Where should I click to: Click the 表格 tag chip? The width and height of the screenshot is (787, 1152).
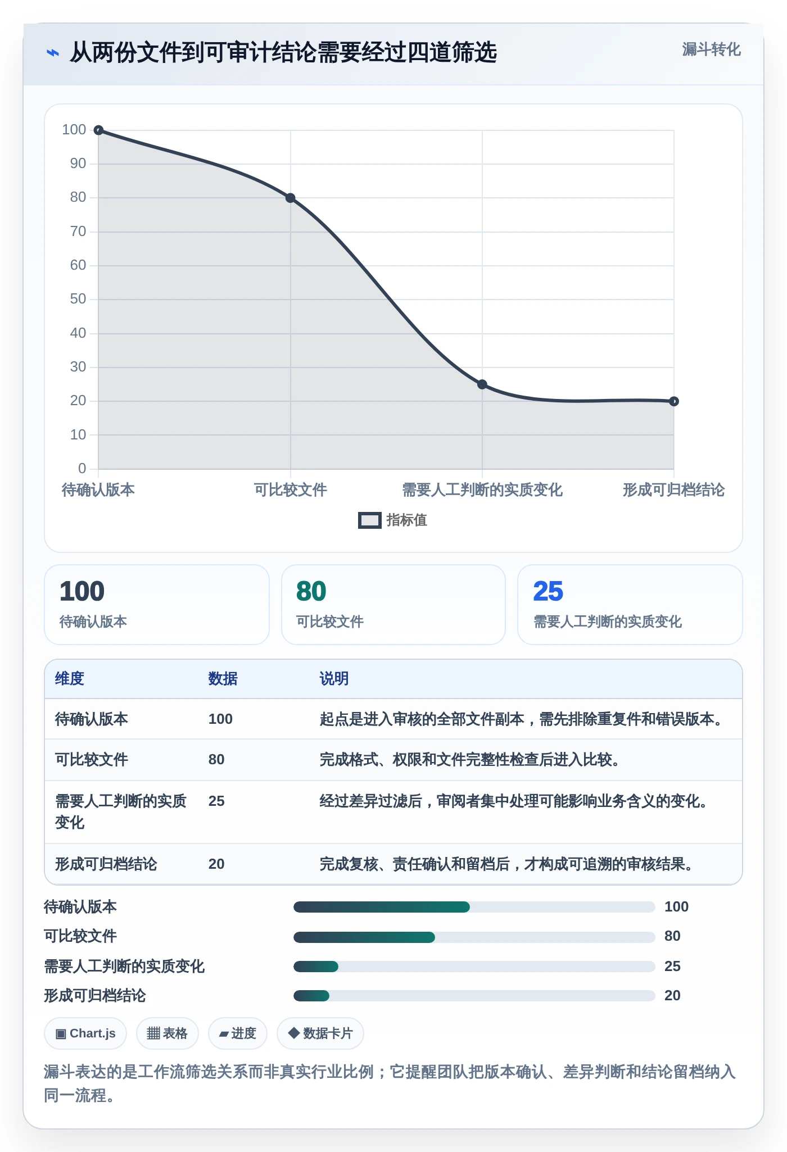(168, 1033)
